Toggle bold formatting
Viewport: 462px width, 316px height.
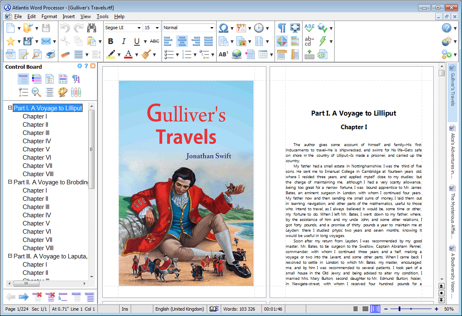(110, 41)
